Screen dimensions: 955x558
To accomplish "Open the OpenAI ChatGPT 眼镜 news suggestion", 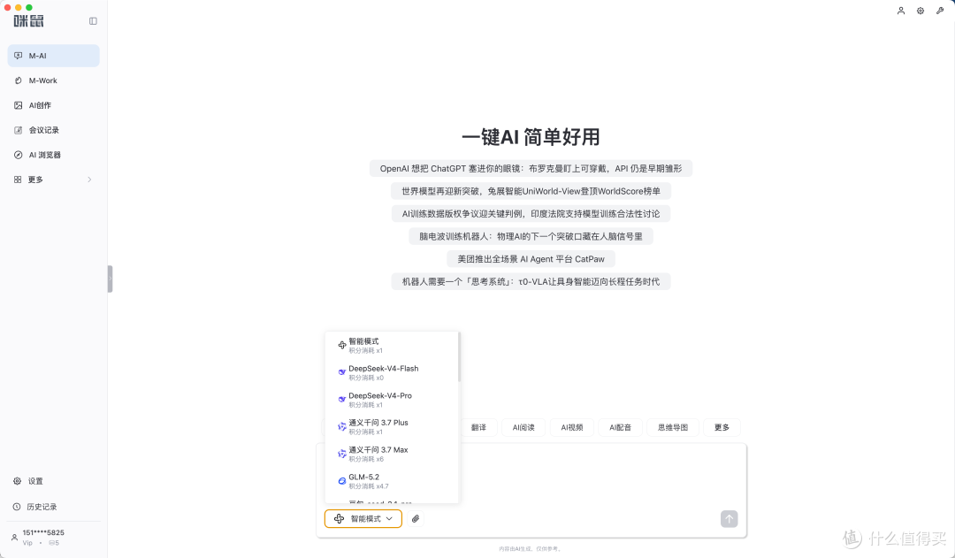I will (x=531, y=168).
